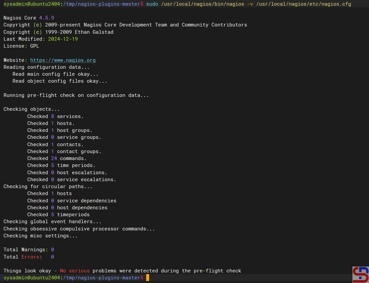Open the https://www.nagios.org website link
Viewport: 369px width, 283px height.
[x=63, y=60]
